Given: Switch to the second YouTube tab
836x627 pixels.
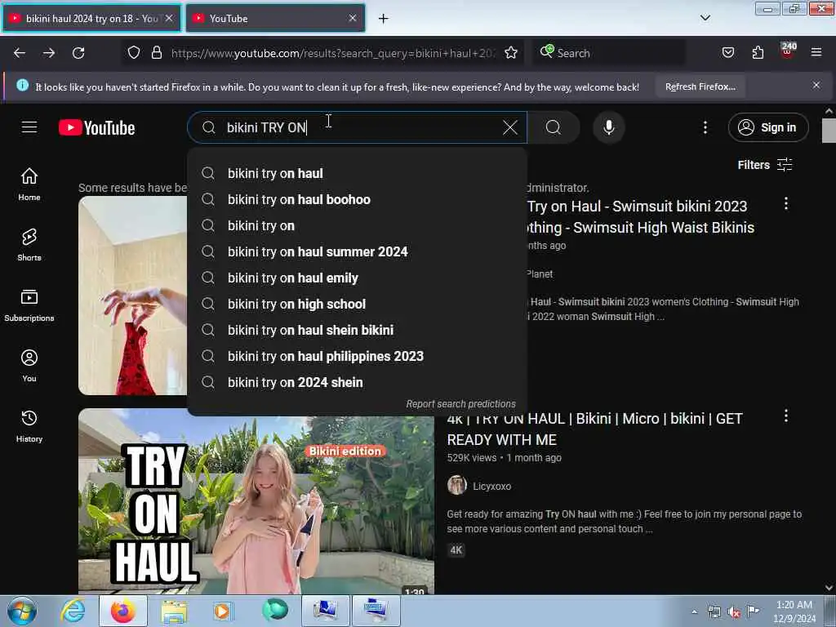Looking at the screenshot, I should click(275, 18).
